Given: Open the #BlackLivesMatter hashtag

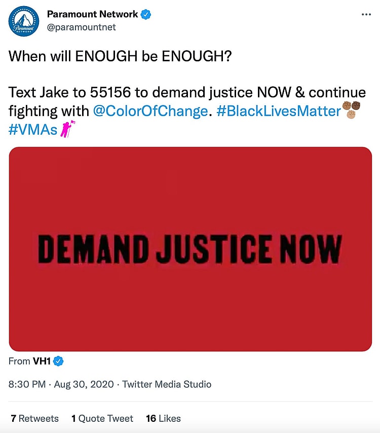Looking at the screenshot, I should tap(278, 111).
